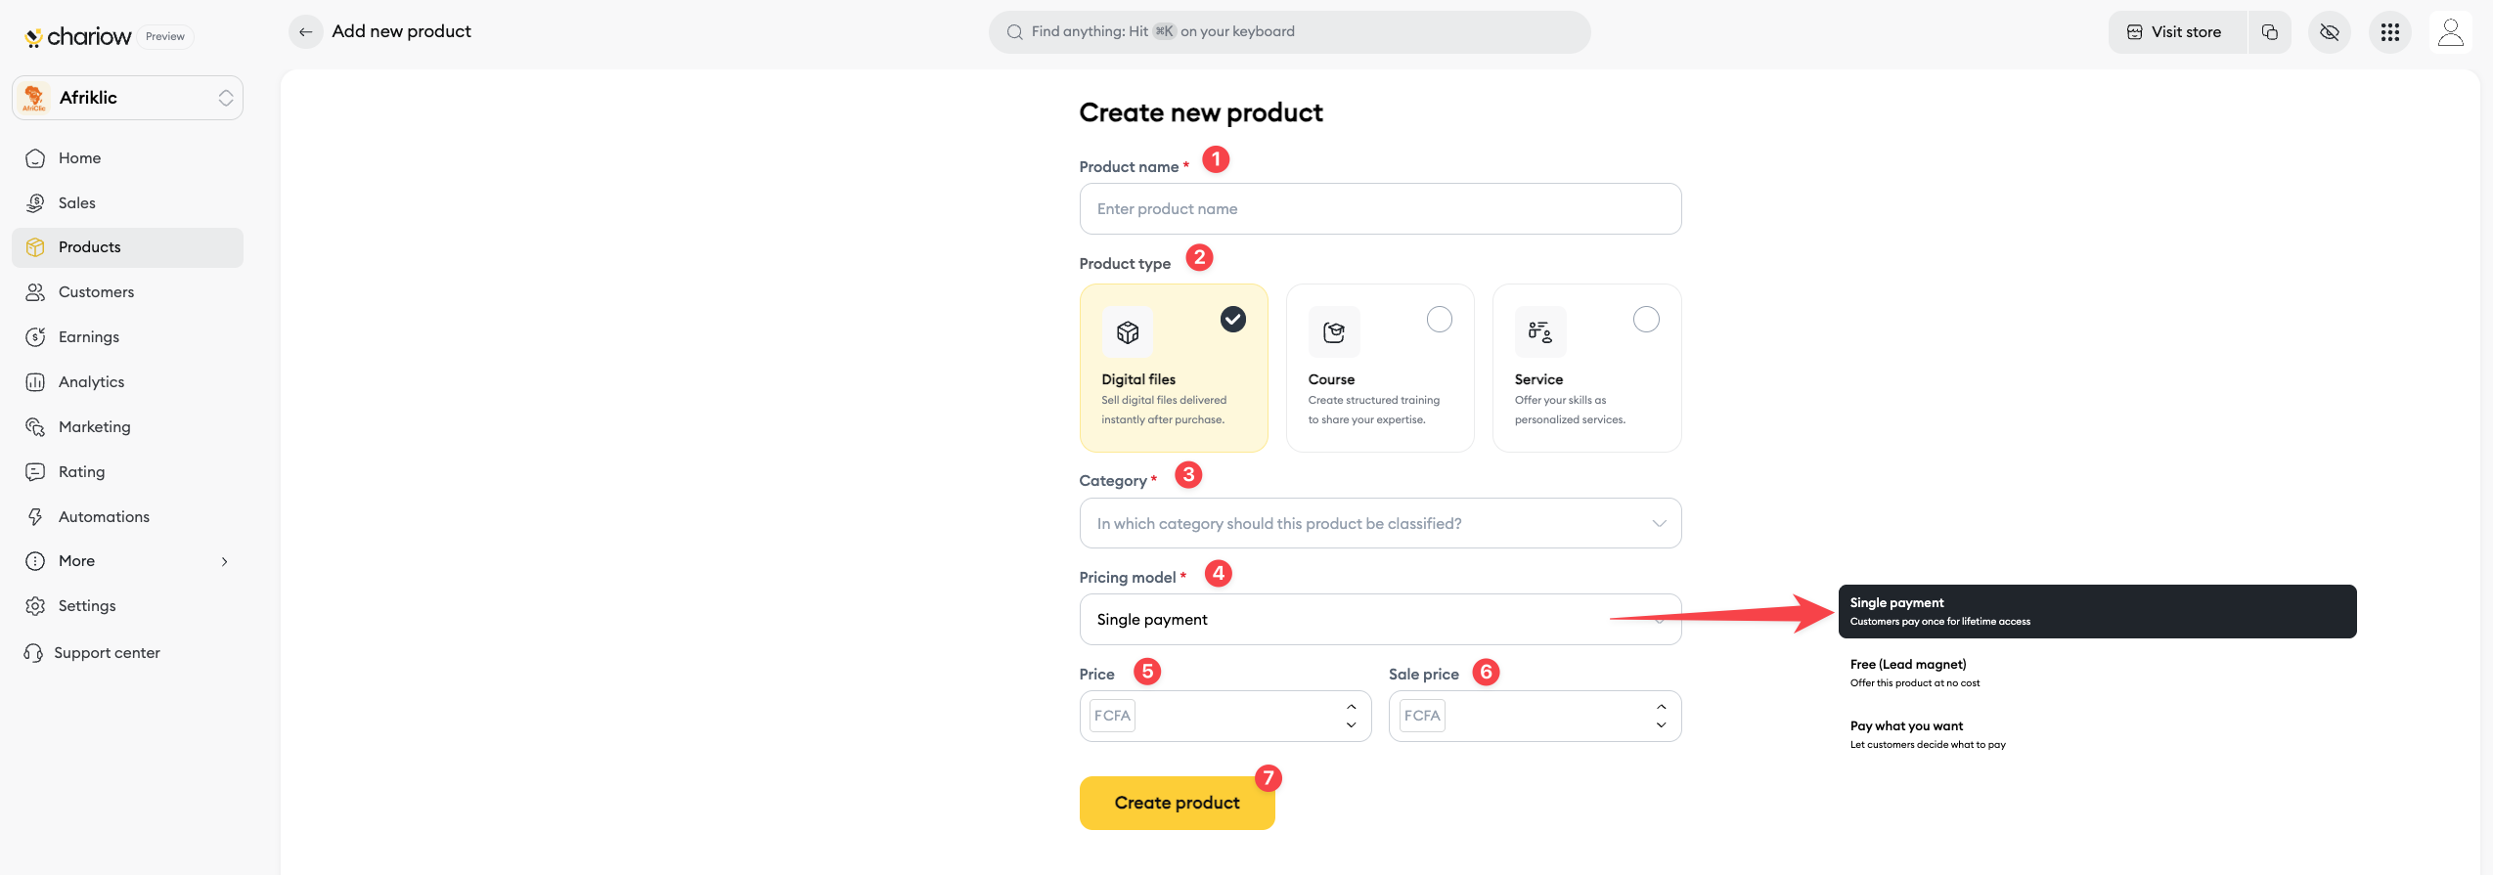The image size is (2493, 875).
Task: Click the Product name input field
Action: [x=1379, y=209]
